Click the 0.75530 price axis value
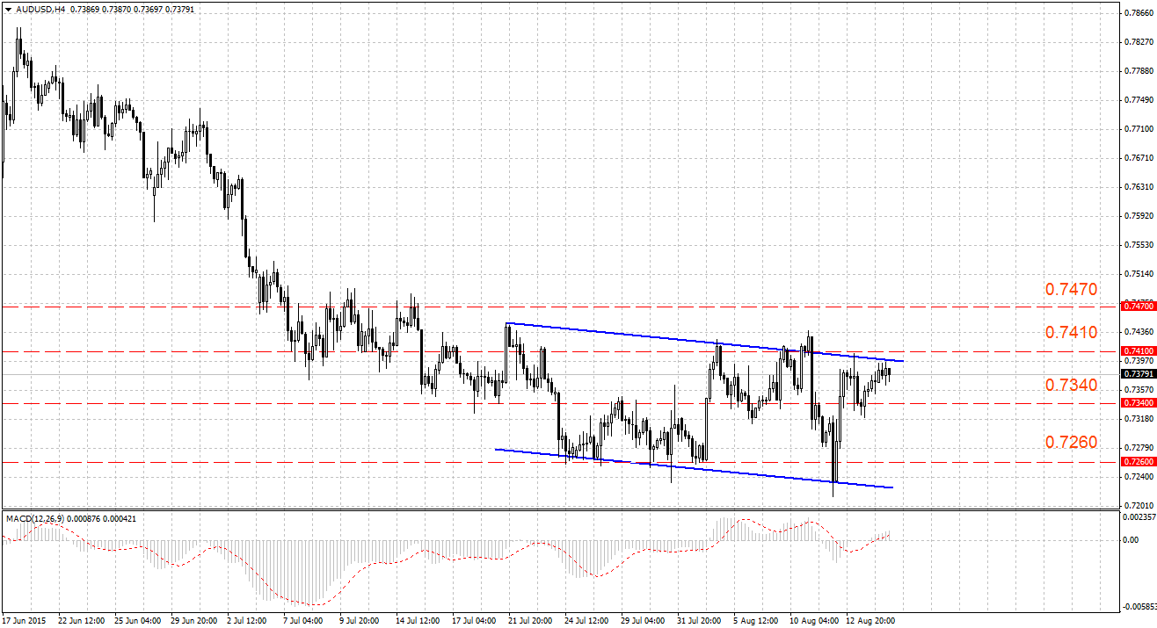1157x628 pixels. tap(1139, 245)
